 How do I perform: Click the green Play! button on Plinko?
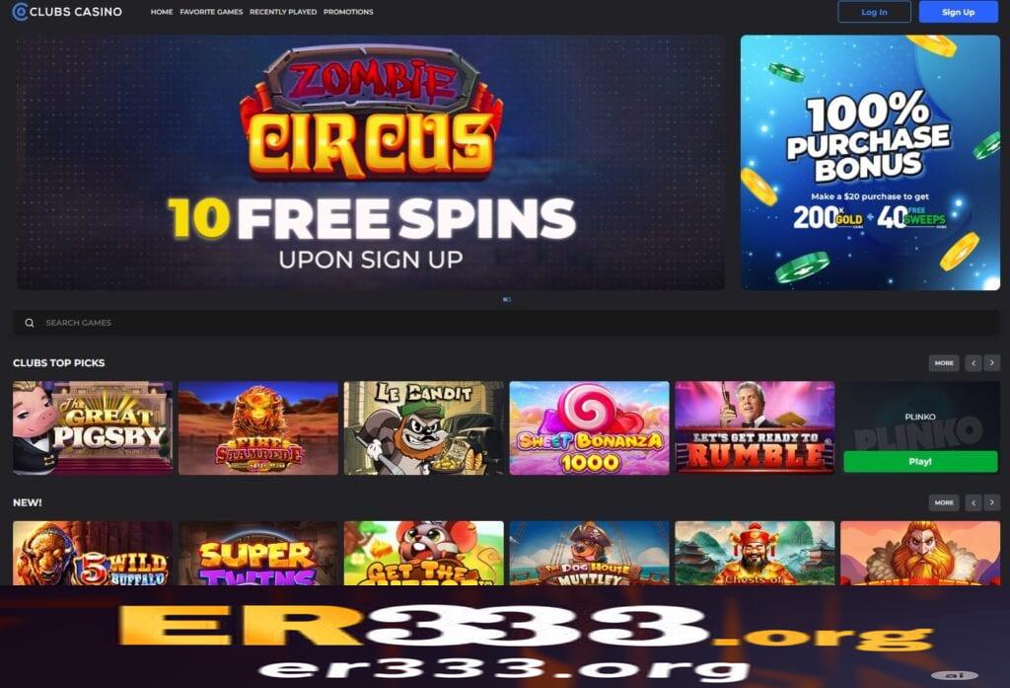pyautogui.click(x=920, y=462)
